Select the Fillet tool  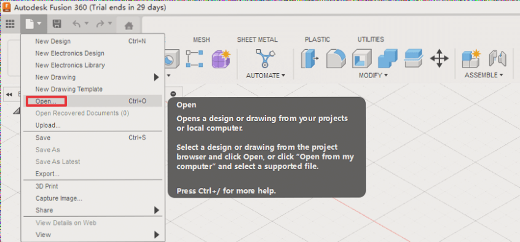tap(336, 59)
